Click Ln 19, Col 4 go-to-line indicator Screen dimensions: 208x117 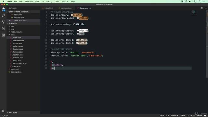pos(164,116)
